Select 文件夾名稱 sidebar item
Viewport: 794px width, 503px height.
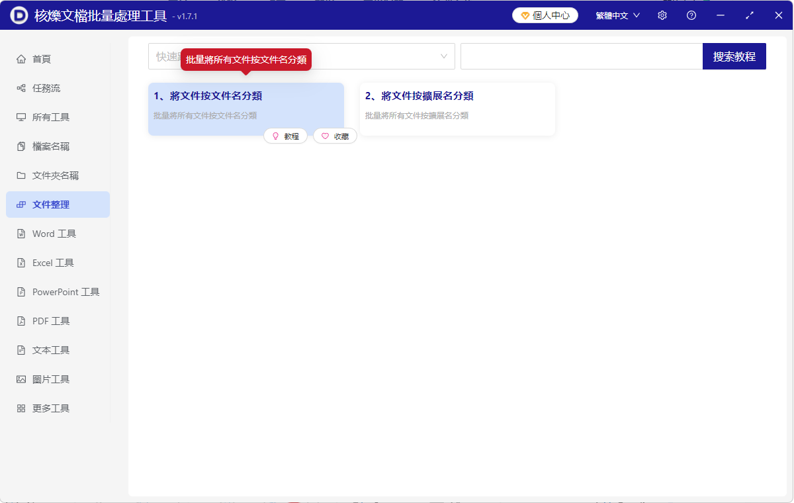click(x=58, y=175)
